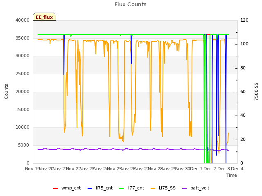Click the Dec 4 date label

point(237,169)
